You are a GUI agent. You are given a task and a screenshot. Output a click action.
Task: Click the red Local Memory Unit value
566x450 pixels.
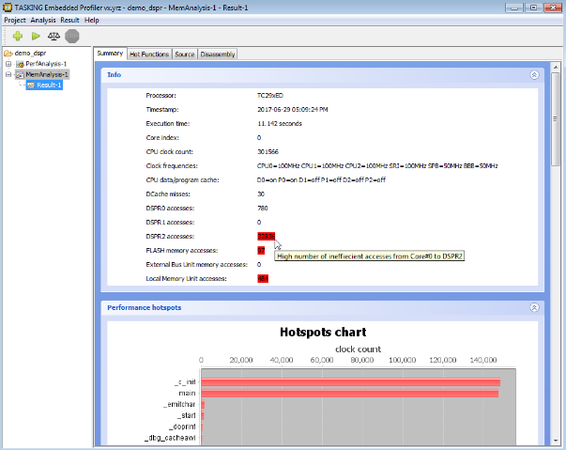[x=263, y=278]
